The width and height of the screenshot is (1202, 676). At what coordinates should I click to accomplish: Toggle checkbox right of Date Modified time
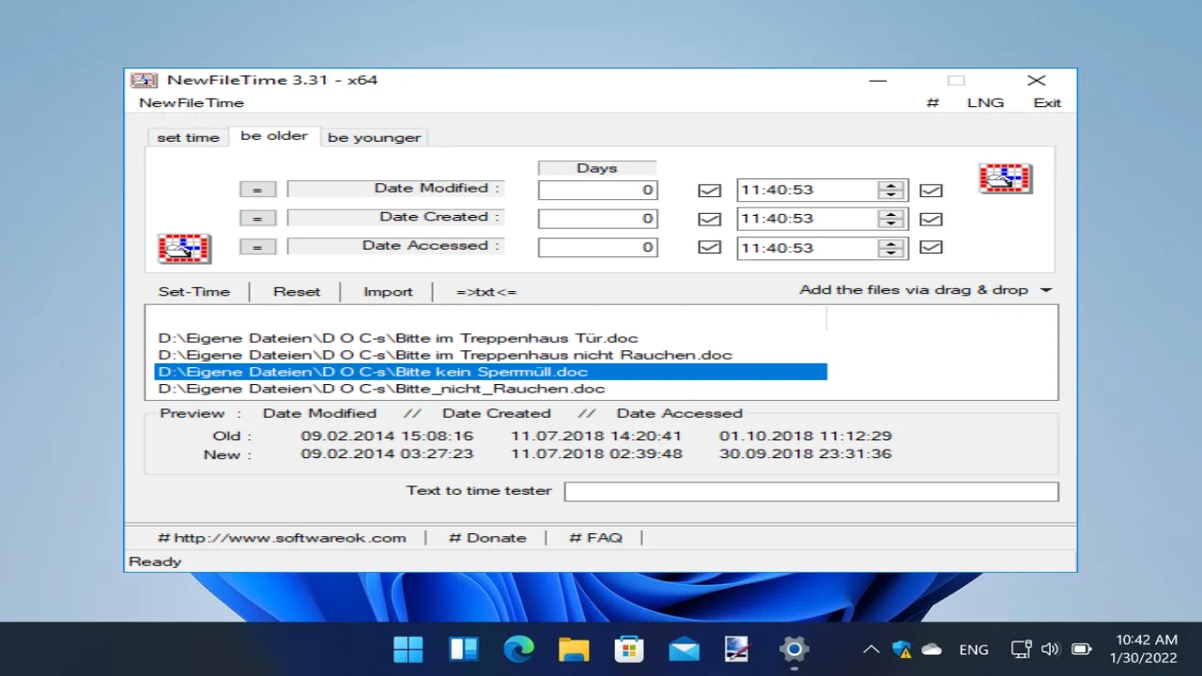[931, 191]
